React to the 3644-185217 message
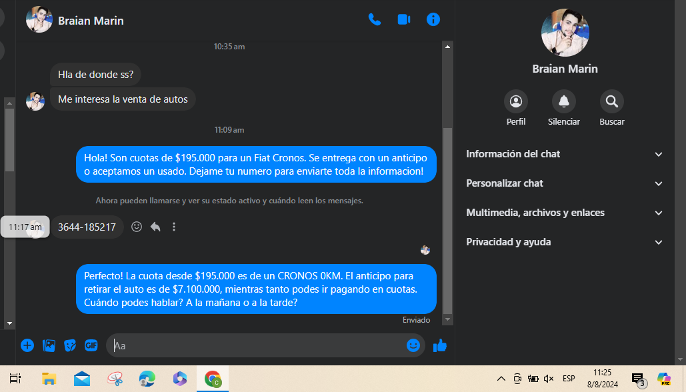Viewport: 686px width, 392px height. tap(137, 227)
